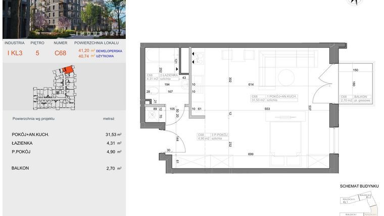Click the 'metraż' column label

coord(109,119)
